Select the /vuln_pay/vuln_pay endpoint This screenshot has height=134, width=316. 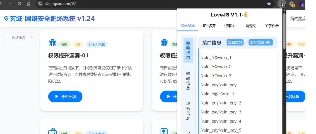click(219, 85)
